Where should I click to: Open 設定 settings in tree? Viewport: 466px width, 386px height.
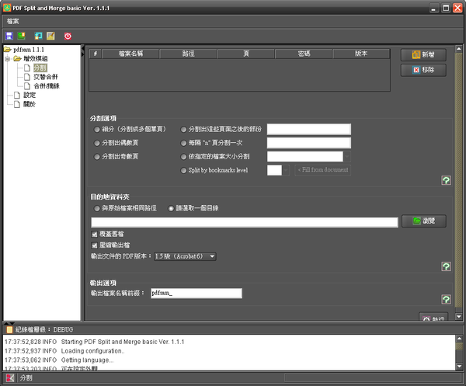(x=30, y=95)
